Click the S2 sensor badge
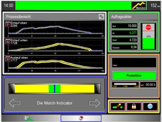 tap(8, 42)
